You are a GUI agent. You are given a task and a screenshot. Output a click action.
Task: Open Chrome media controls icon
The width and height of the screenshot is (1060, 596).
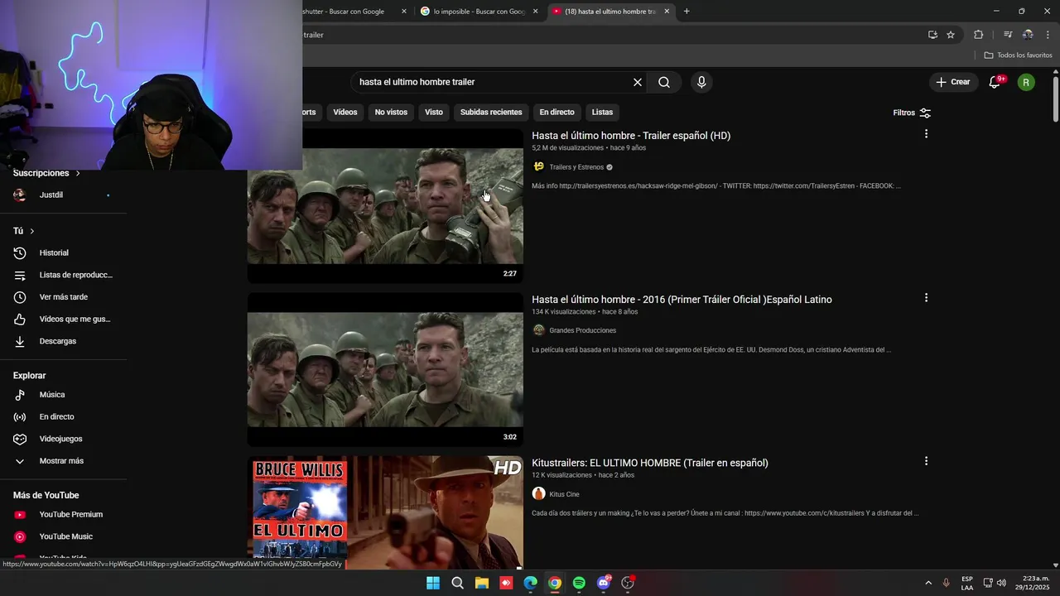(x=1008, y=35)
